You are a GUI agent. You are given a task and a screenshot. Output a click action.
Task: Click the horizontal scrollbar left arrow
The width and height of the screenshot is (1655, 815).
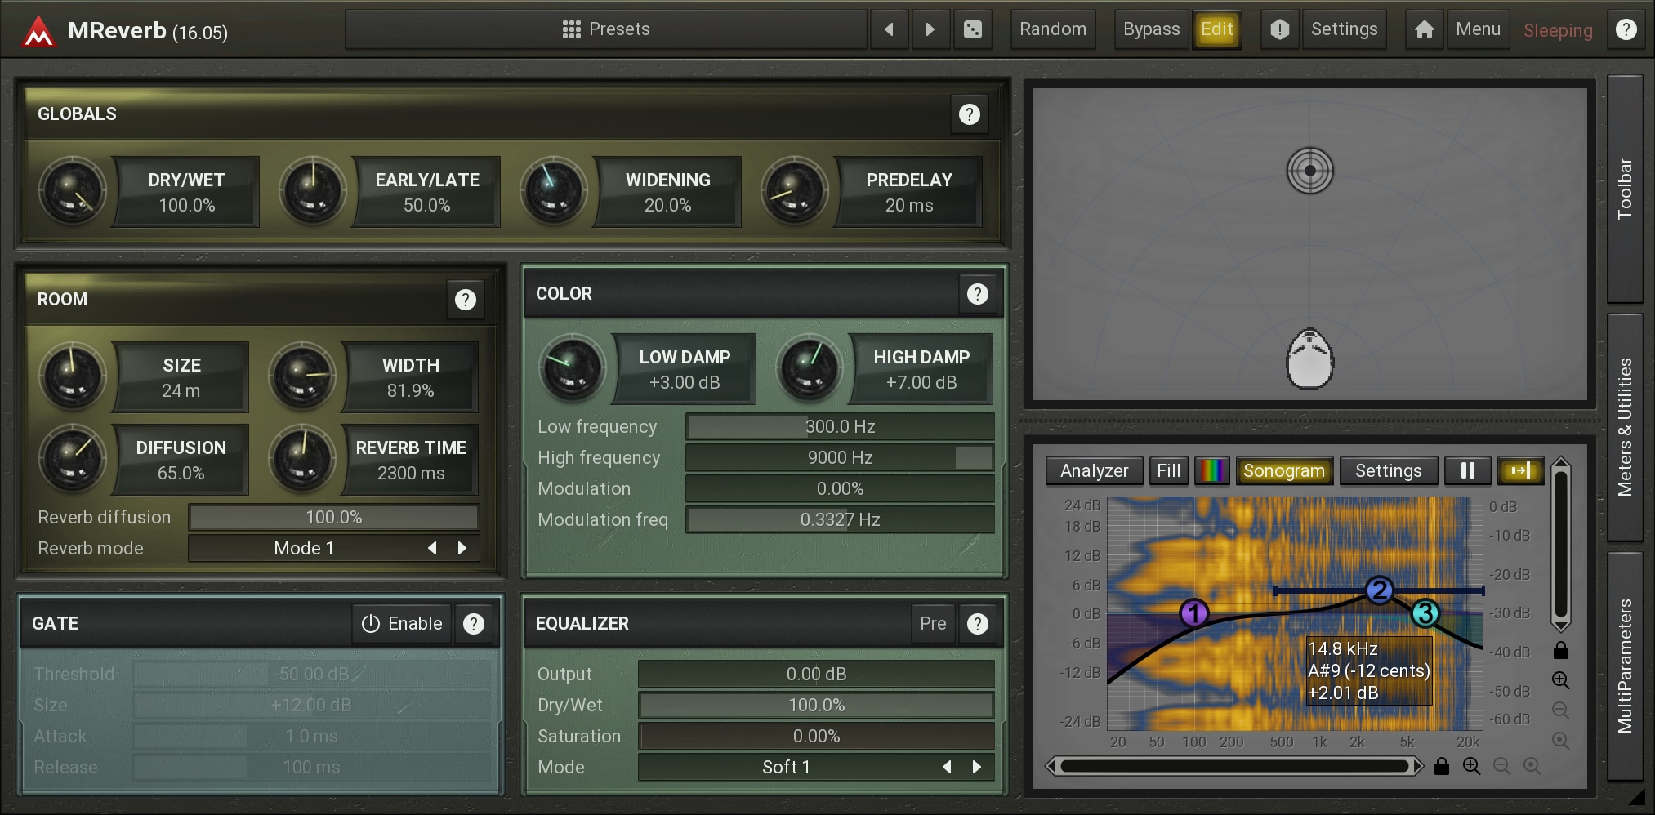(x=1054, y=766)
